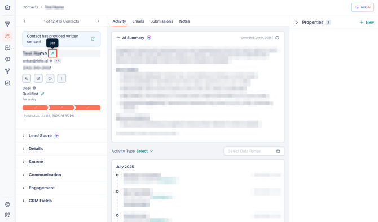Collapse the AI Summary section
The image size is (378, 222).
point(118,38)
